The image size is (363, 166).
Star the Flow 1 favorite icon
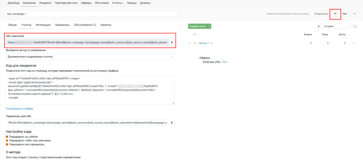tap(212, 43)
